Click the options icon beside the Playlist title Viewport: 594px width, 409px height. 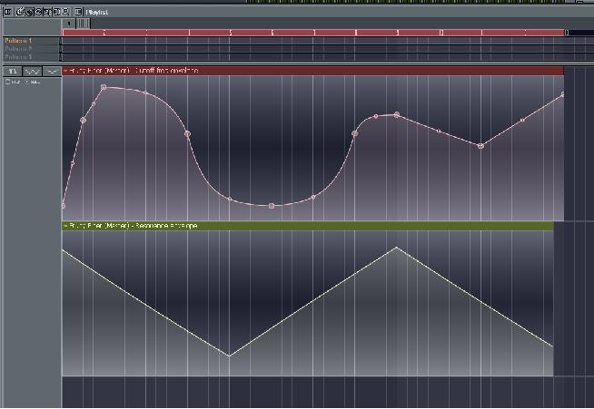coord(78,12)
